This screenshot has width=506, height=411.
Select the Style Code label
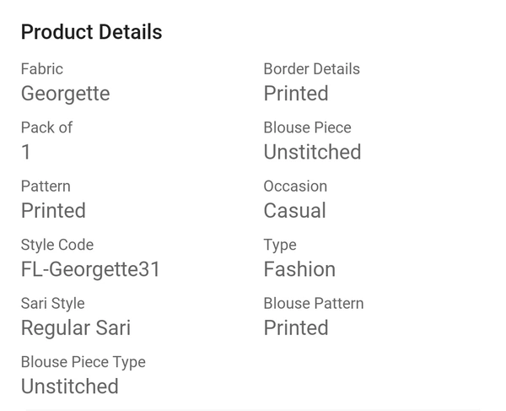coord(57,245)
